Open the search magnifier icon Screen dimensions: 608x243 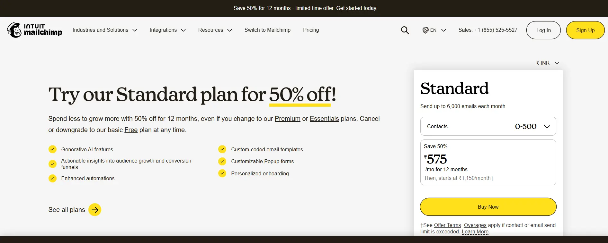tap(405, 30)
